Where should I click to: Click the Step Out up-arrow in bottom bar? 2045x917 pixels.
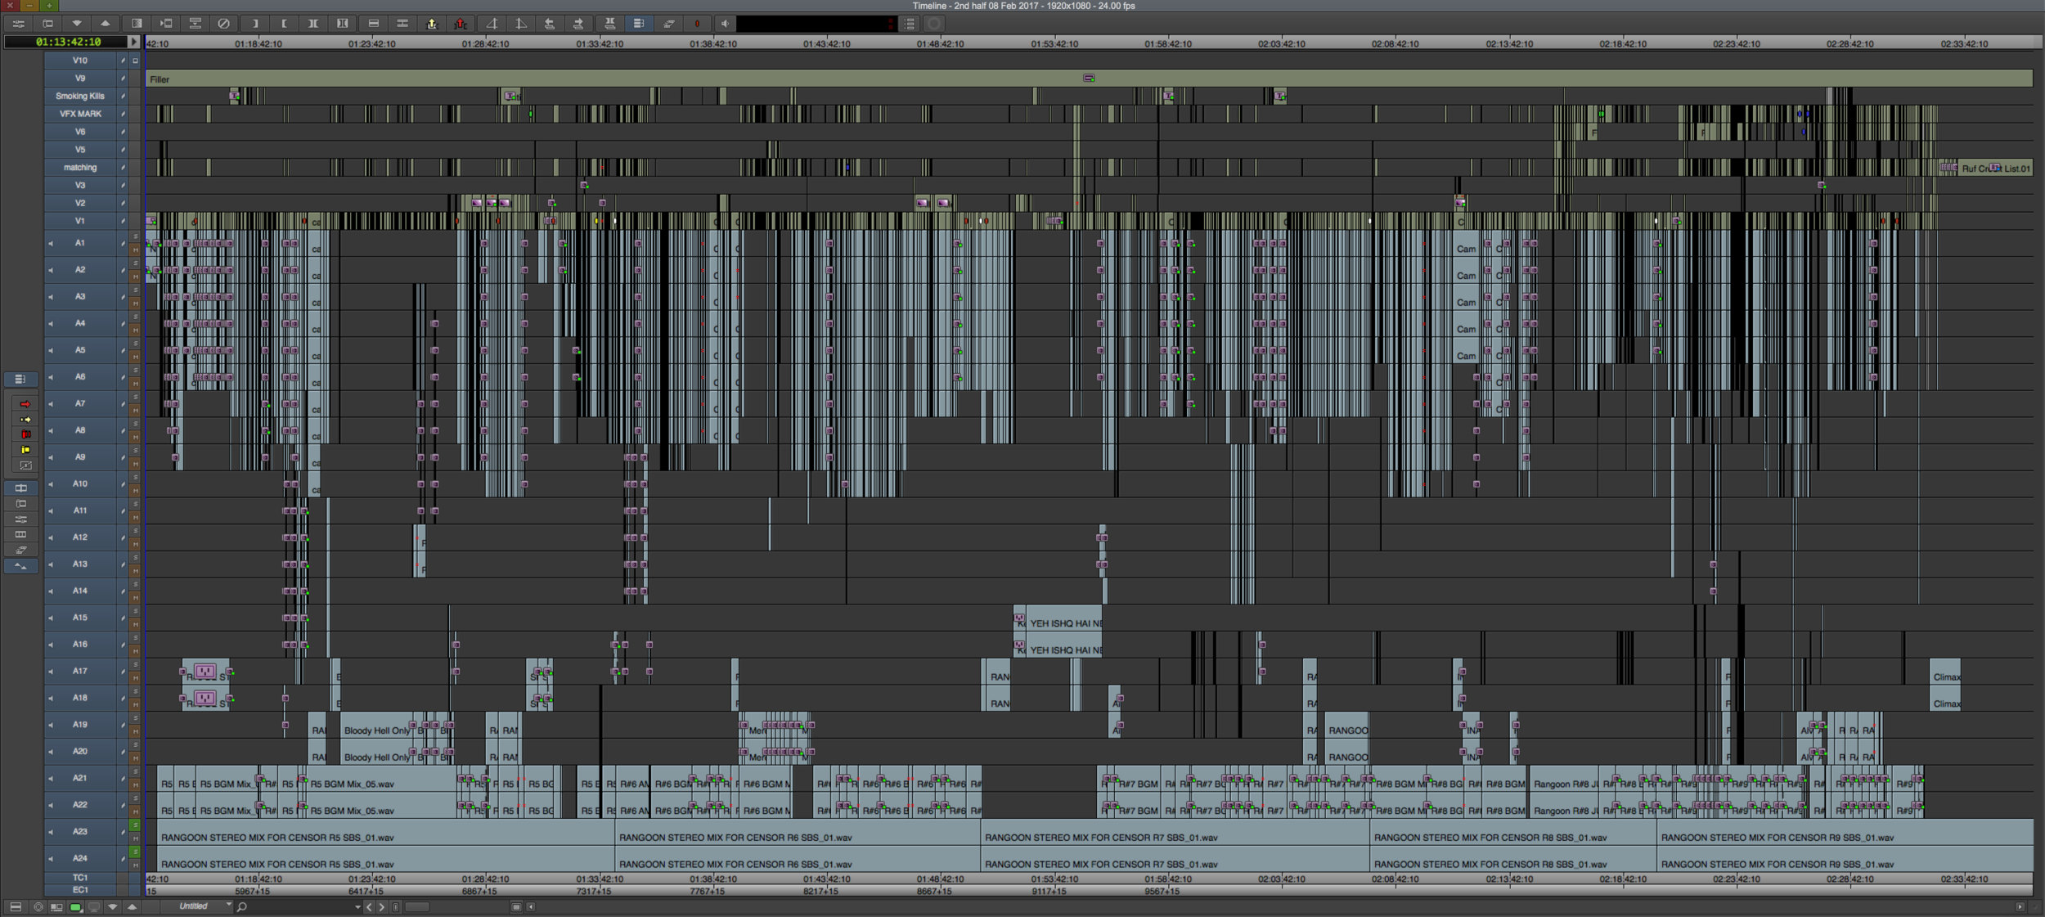[132, 906]
